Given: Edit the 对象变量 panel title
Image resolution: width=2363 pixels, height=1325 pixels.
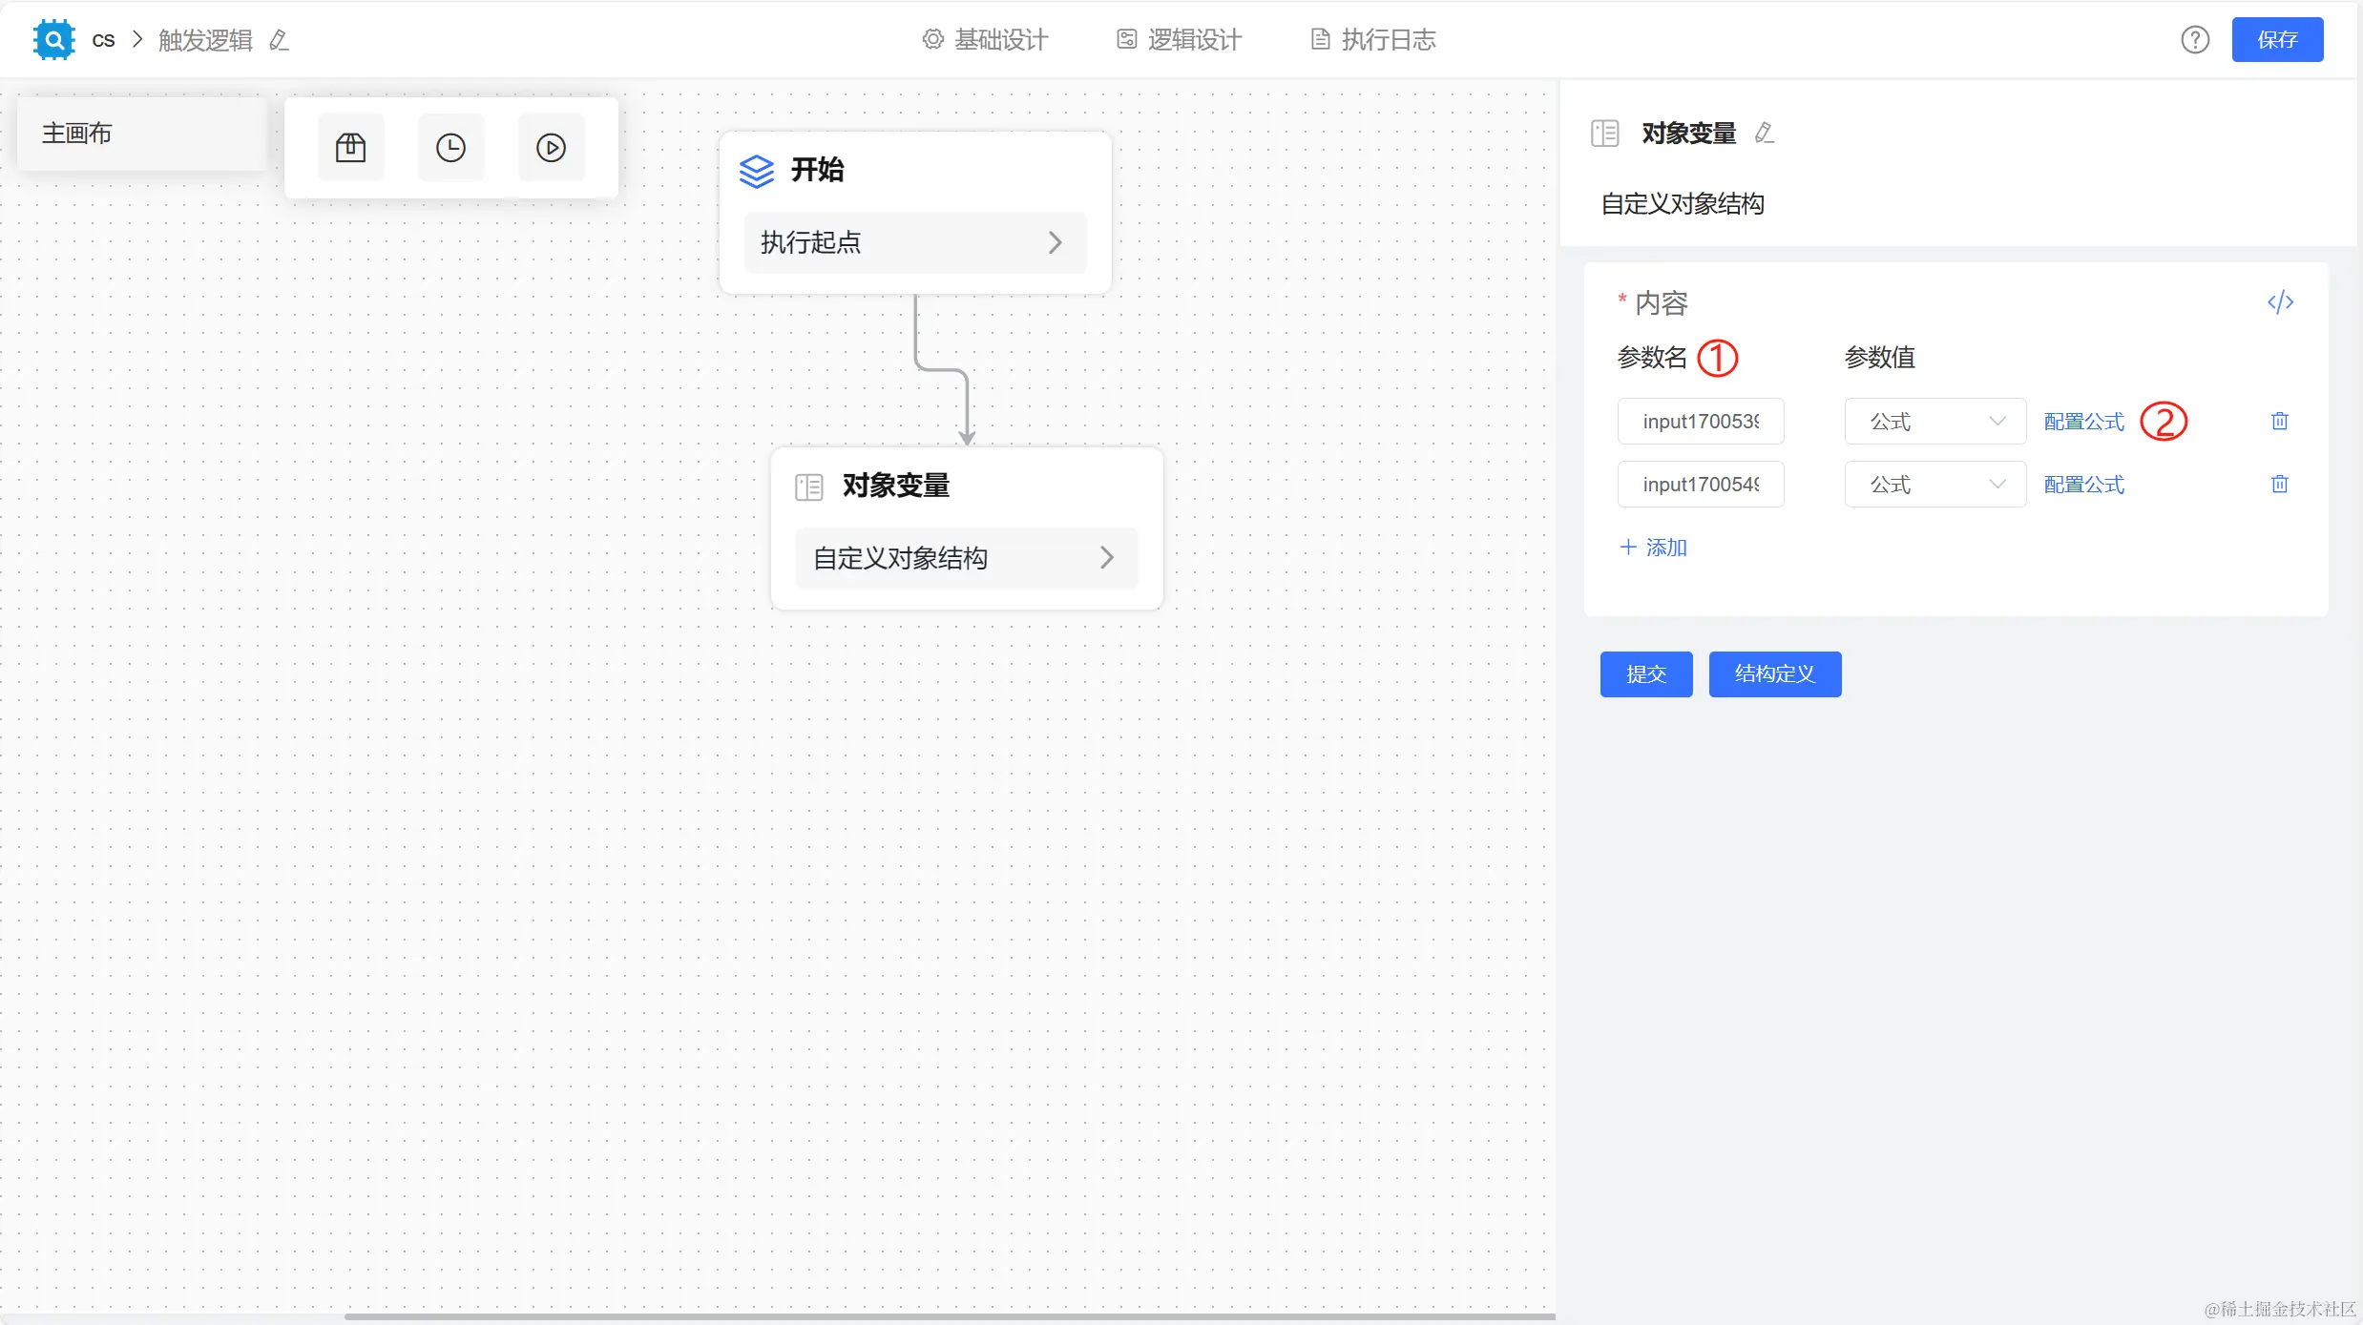Looking at the screenshot, I should pos(1764,133).
